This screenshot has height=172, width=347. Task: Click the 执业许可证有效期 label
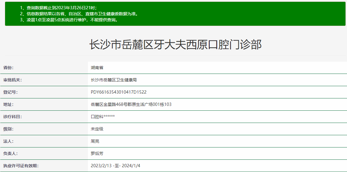(21, 166)
